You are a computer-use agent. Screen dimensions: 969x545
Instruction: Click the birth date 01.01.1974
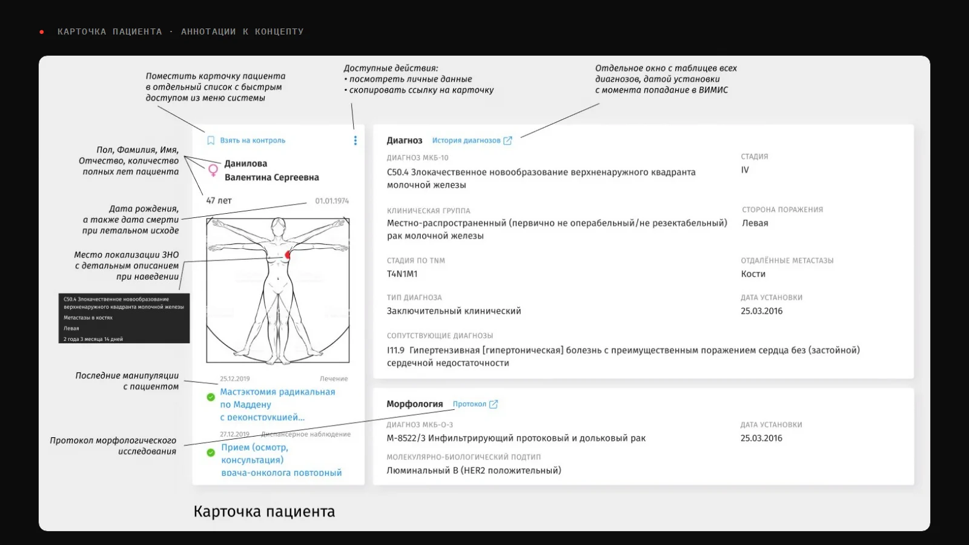332,201
